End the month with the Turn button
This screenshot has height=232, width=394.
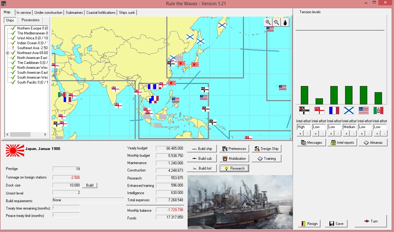pyautogui.click(x=371, y=221)
